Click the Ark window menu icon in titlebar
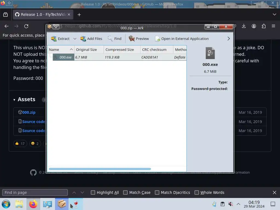This screenshot has width=280, height=210. [x=49, y=27]
